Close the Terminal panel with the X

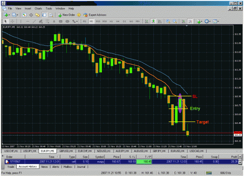tap(3, 156)
